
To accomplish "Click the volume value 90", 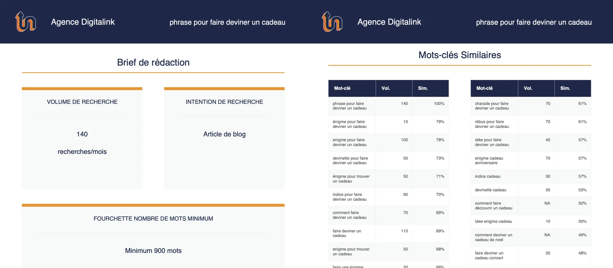I will [x=405, y=195].
